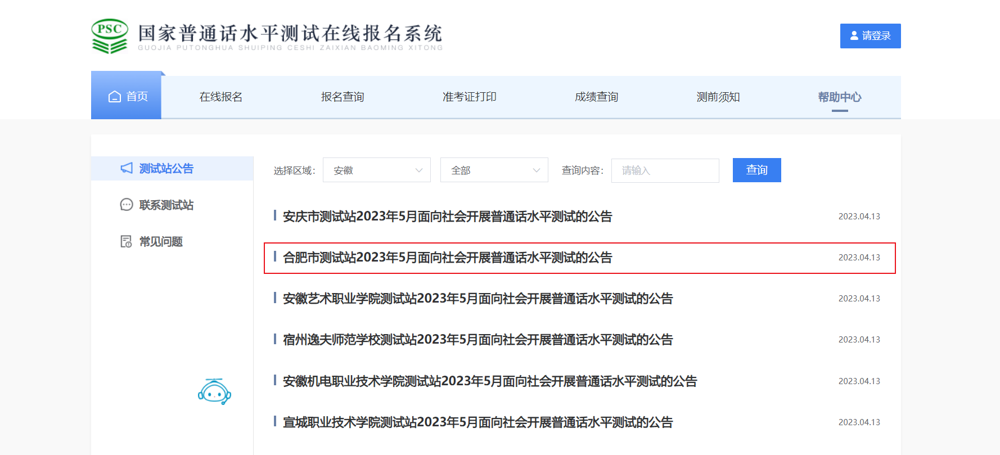Click the 请登录 login button
Screen dimensions: 1000x455
coord(871,36)
